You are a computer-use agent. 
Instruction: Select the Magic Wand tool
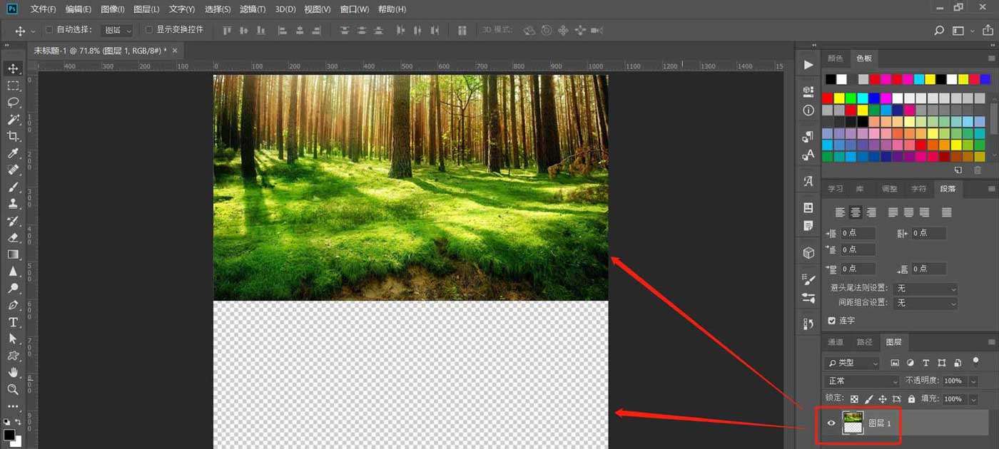pos(13,119)
